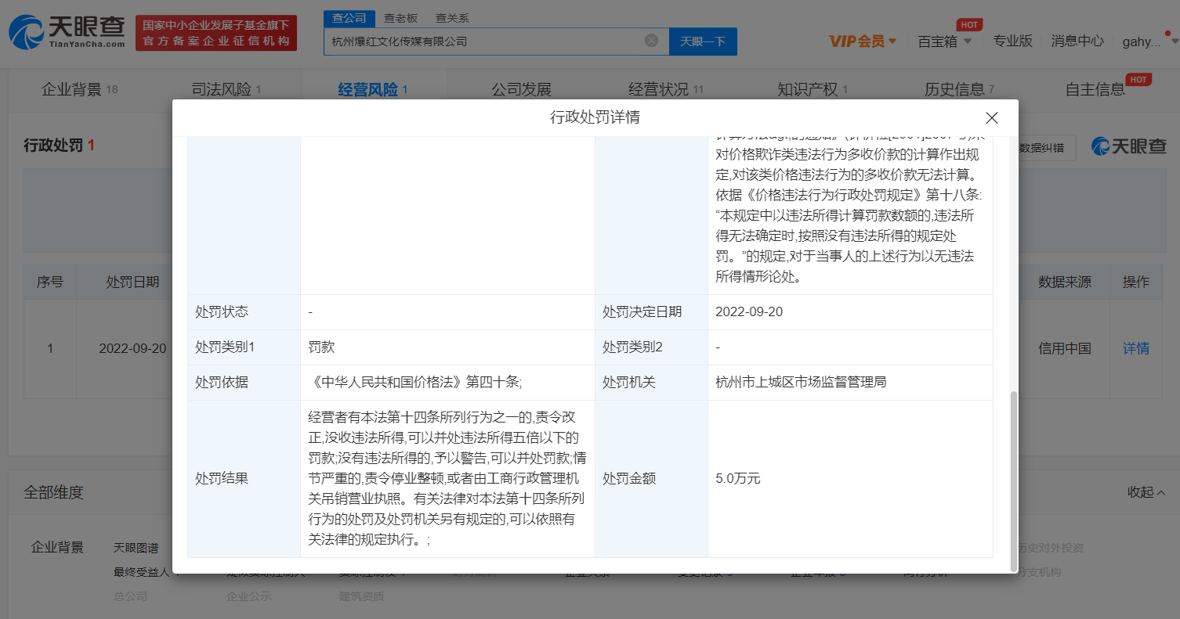Screen dimensions: 1180x619
Task: Click the 数据纠错 button behind the dialog
Action: pyautogui.click(x=1047, y=146)
